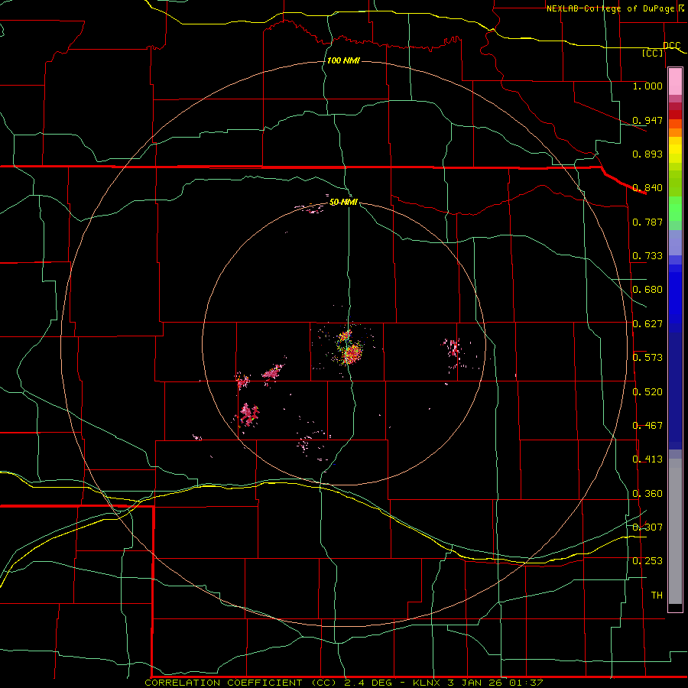This screenshot has height=688, width=688.
Task: Click the 100 NMI range ring label
Action: pos(343,60)
